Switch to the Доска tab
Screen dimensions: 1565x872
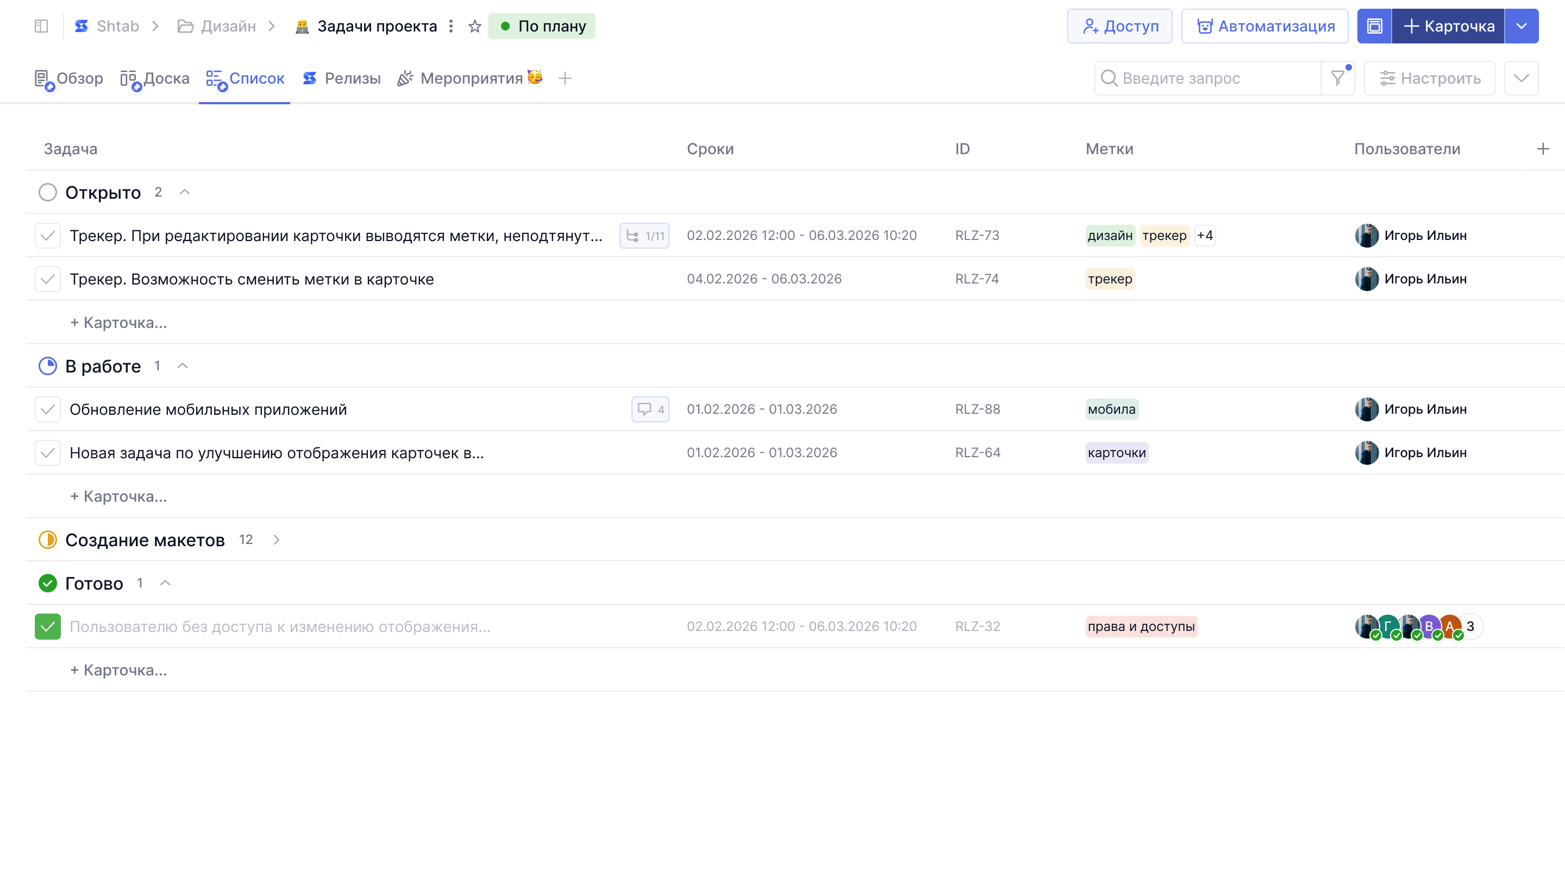tap(155, 78)
